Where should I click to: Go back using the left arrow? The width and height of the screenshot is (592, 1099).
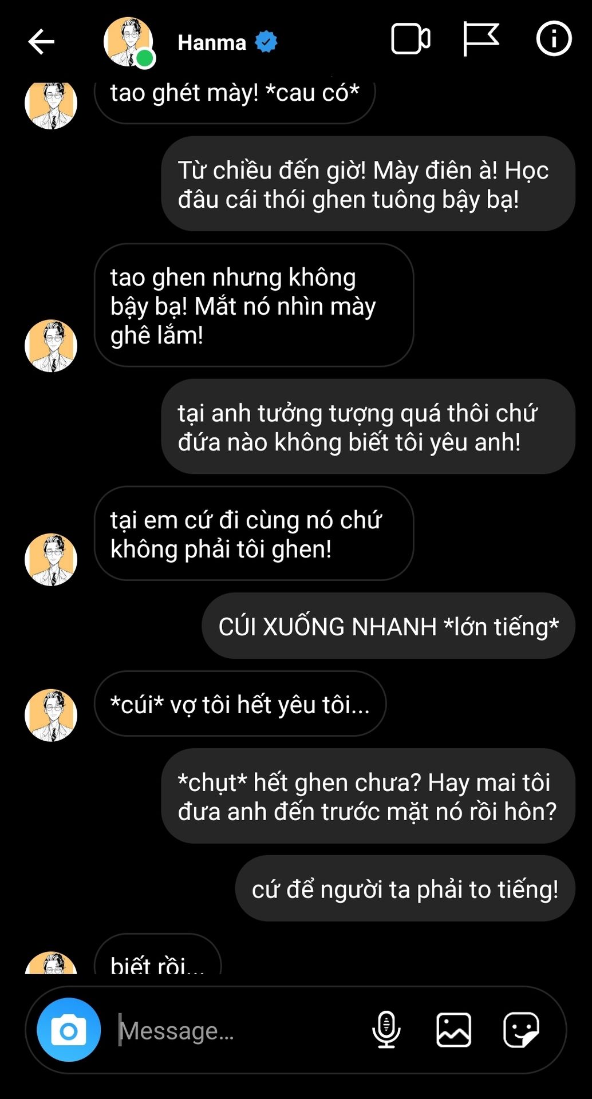click(x=41, y=42)
